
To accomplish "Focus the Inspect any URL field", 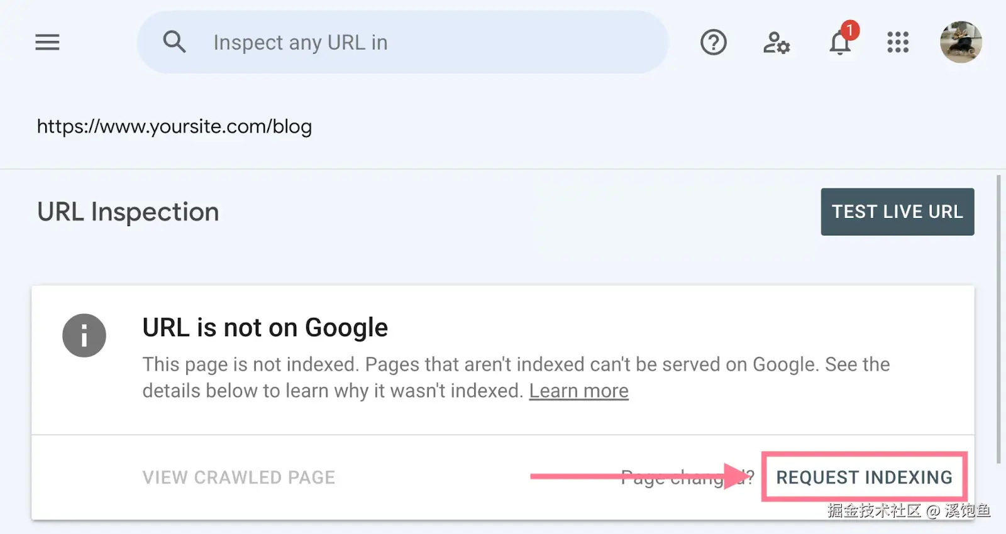I will pyautogui.click(x=428, y=42).
